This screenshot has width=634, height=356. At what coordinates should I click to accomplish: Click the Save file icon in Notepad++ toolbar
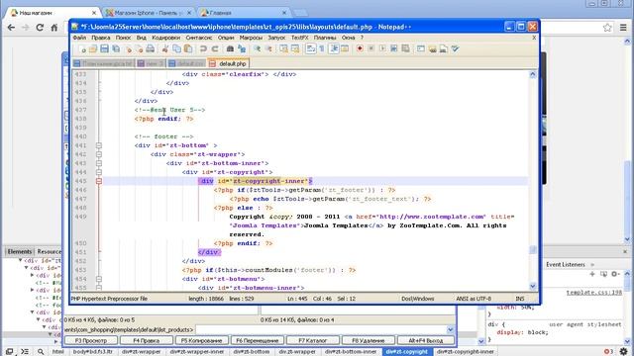104,48
